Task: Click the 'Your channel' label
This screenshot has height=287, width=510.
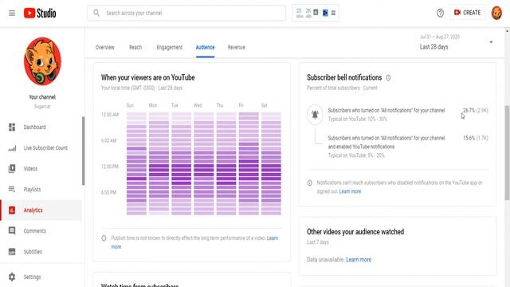Action: 42,97
